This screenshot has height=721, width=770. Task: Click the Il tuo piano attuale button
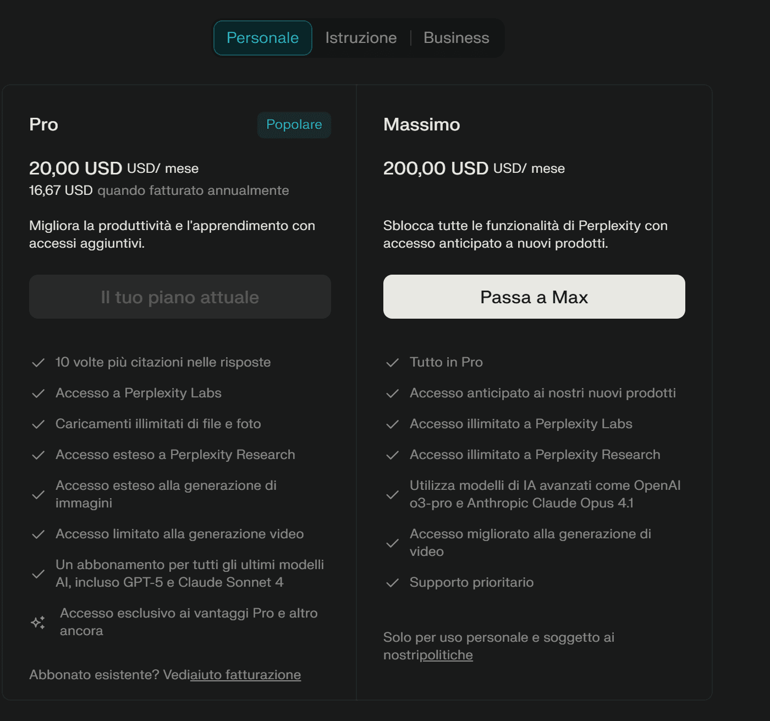(x=180, y=297)
